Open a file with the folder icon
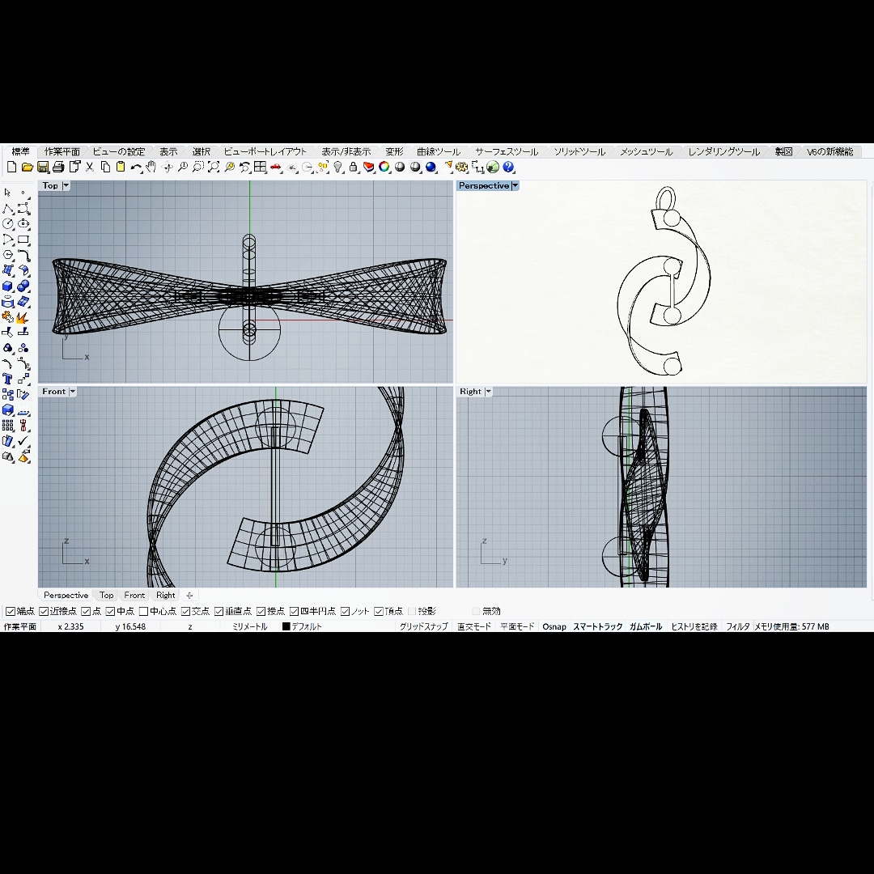Screen dimensions: 874x874 (27, 168)
